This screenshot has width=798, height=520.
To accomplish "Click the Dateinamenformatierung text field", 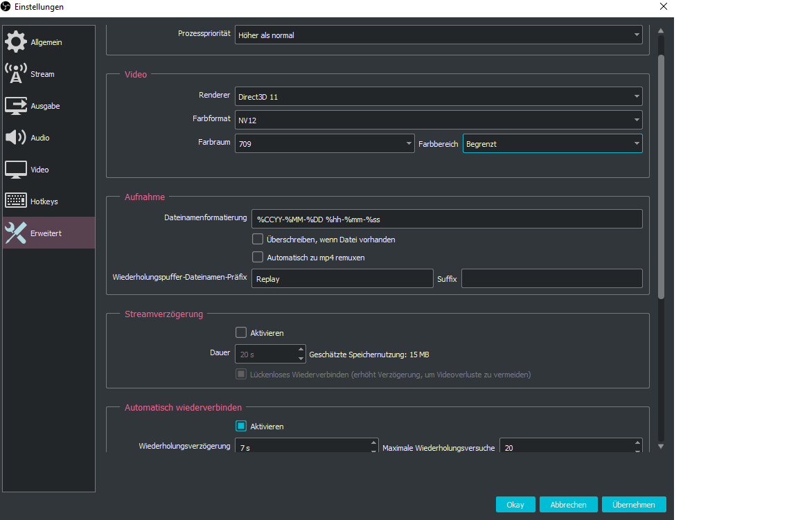I will pos(446,219).
